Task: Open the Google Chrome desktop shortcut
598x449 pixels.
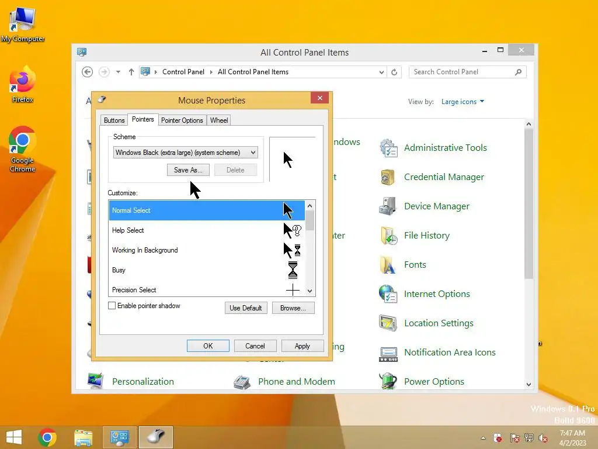Action: tap(23, 149)
